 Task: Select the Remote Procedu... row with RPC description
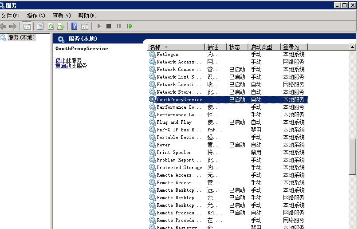228,213
